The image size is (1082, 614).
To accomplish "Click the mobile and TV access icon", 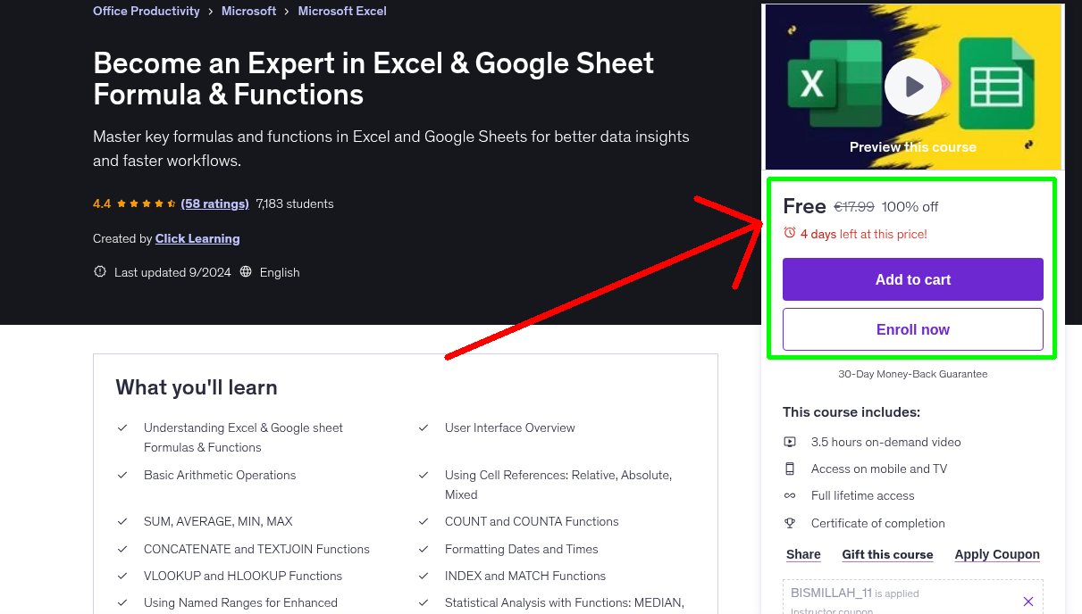I will (790, 469).
